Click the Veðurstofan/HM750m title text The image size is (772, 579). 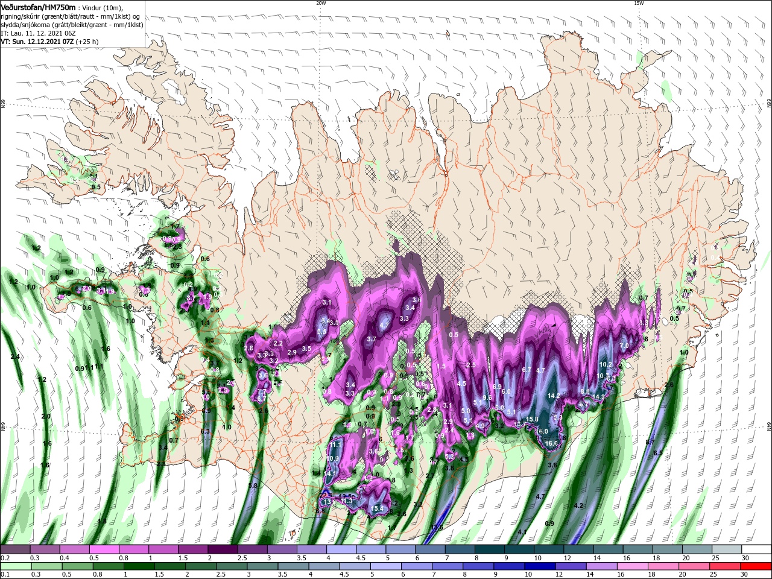pos(39,7)
